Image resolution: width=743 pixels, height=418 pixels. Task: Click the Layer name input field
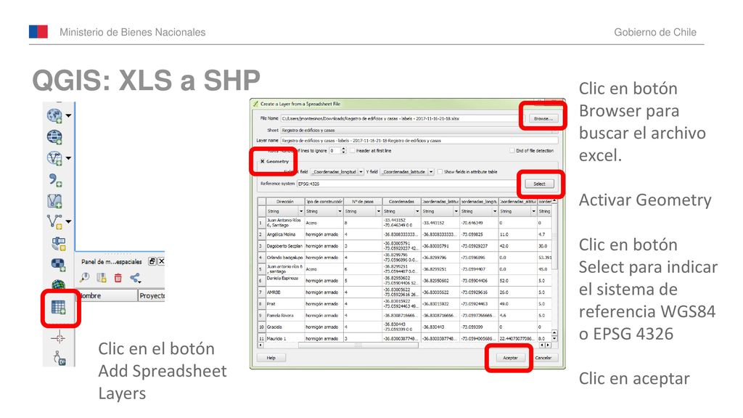pyautogui.click(x=419, y=140)
